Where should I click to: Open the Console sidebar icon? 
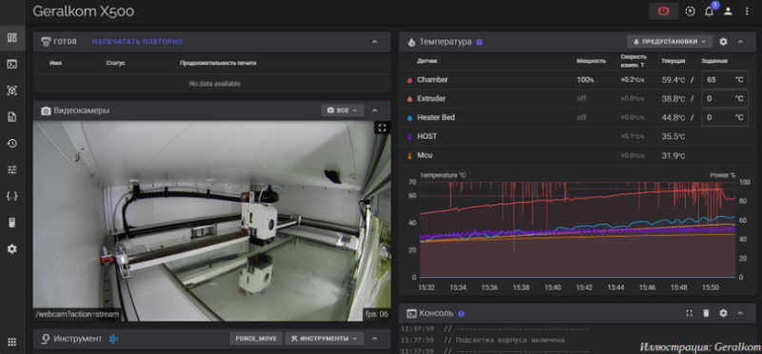pyautogui.click(x=12, y=64)
